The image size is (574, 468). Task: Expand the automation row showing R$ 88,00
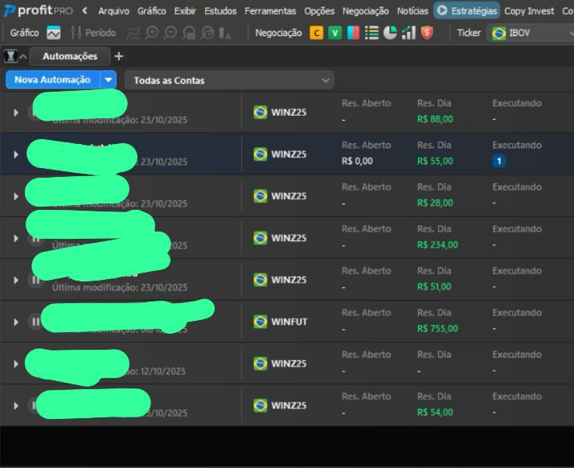pyautogui.click(x=15, y=113)
